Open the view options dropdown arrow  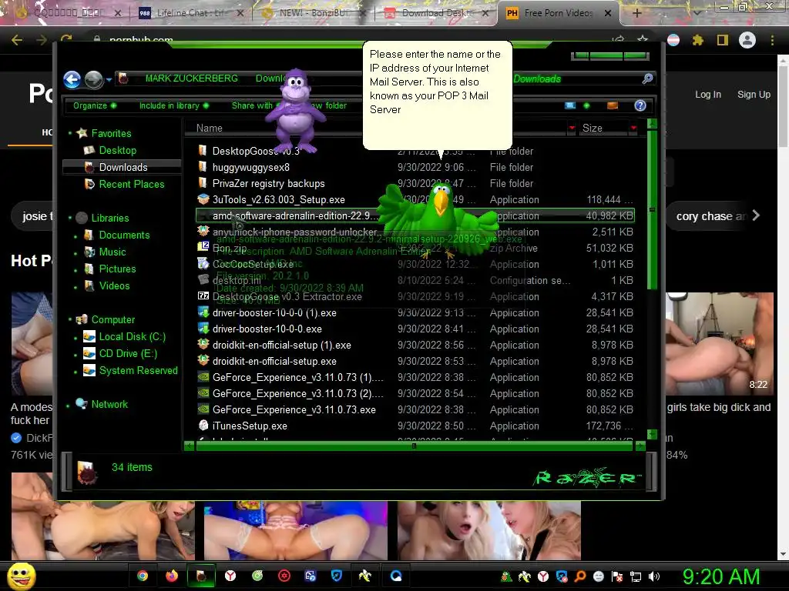click(x=586, y=105)
